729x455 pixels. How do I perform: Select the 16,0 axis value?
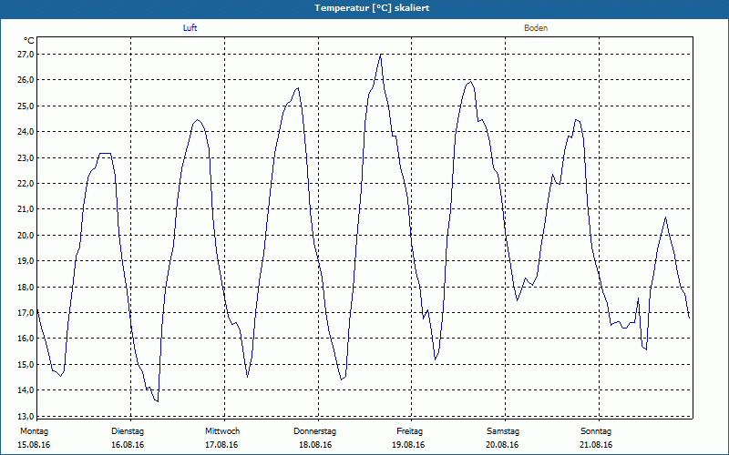tap(26, 339)
